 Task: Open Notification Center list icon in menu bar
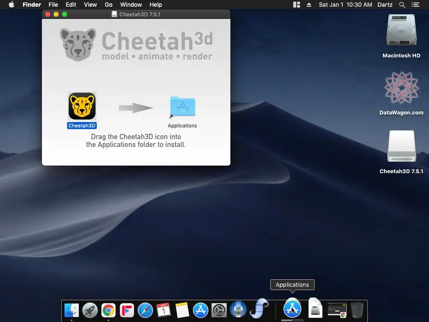tap(415, 5)
